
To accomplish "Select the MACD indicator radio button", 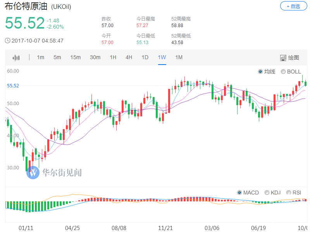I will [x=239, y=193].
